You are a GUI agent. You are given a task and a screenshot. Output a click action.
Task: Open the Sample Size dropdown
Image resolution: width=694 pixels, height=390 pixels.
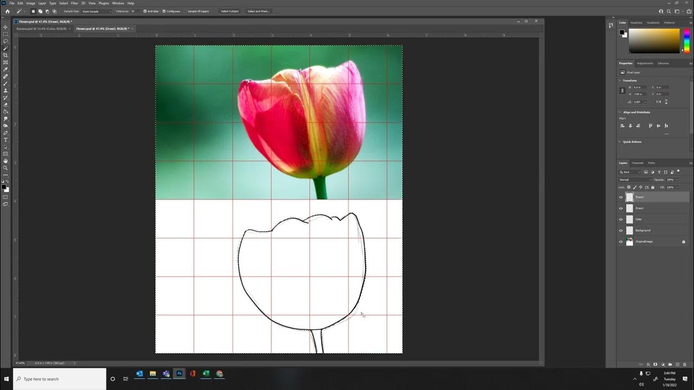coord(96,11)
